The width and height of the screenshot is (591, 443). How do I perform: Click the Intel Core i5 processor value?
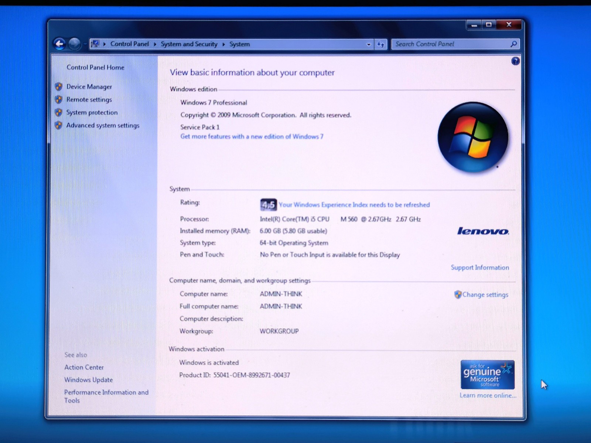pyautogui.click(x=340, y=219)
